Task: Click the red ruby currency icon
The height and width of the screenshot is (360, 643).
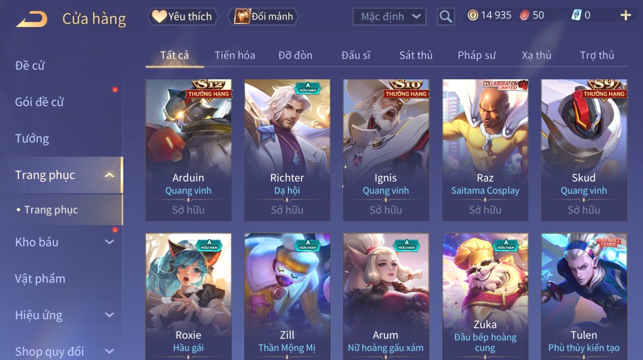Action: pyautogui.click(x=524, y=16)
